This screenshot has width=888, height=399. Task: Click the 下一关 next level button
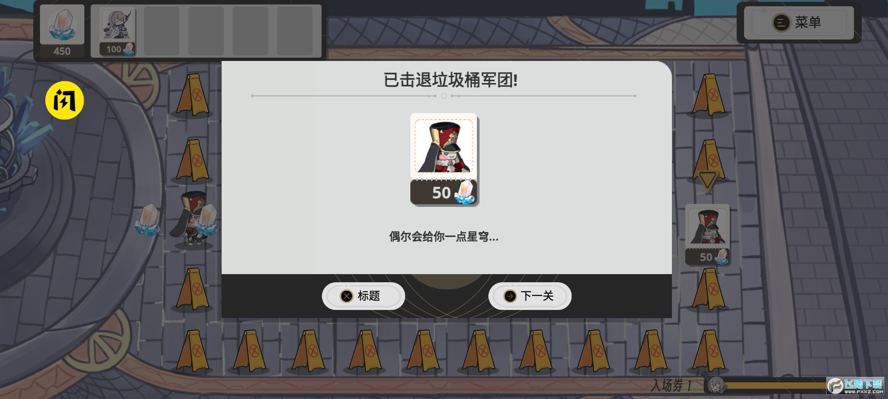click(x=530, y=296)
